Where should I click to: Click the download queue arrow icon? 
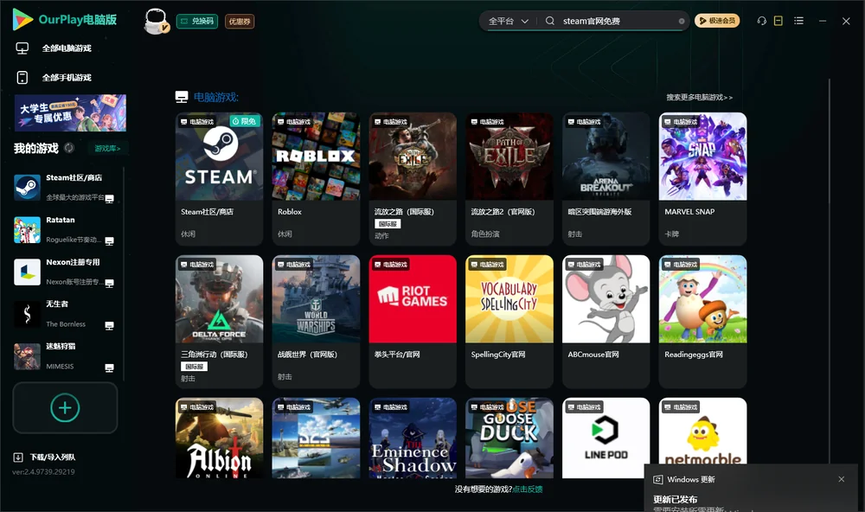[18, 457]
